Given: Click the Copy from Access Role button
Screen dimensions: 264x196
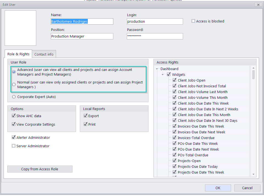Looking at the screenshot, I should (x=40, y=169).
